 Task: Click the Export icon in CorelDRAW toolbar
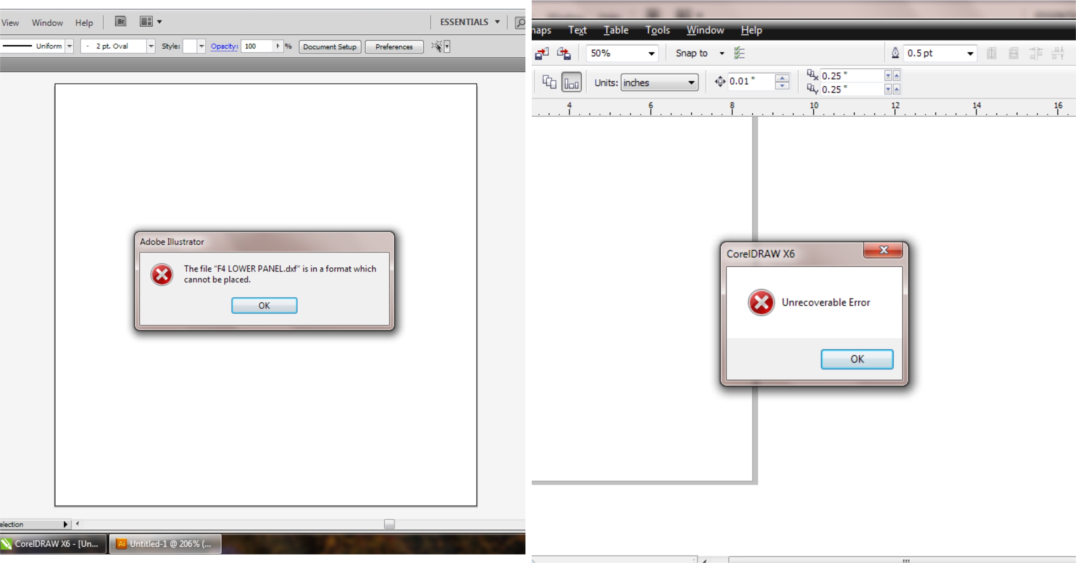coord(564,53)
